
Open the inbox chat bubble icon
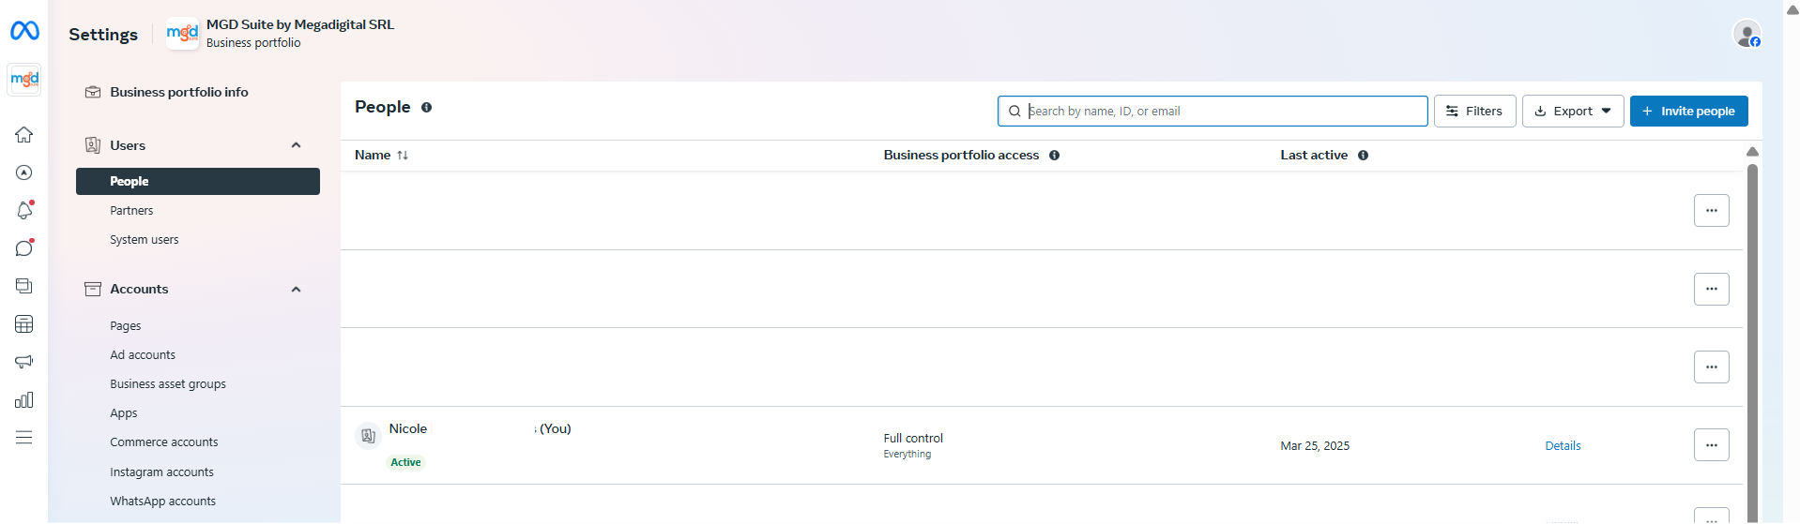[24, 248]
